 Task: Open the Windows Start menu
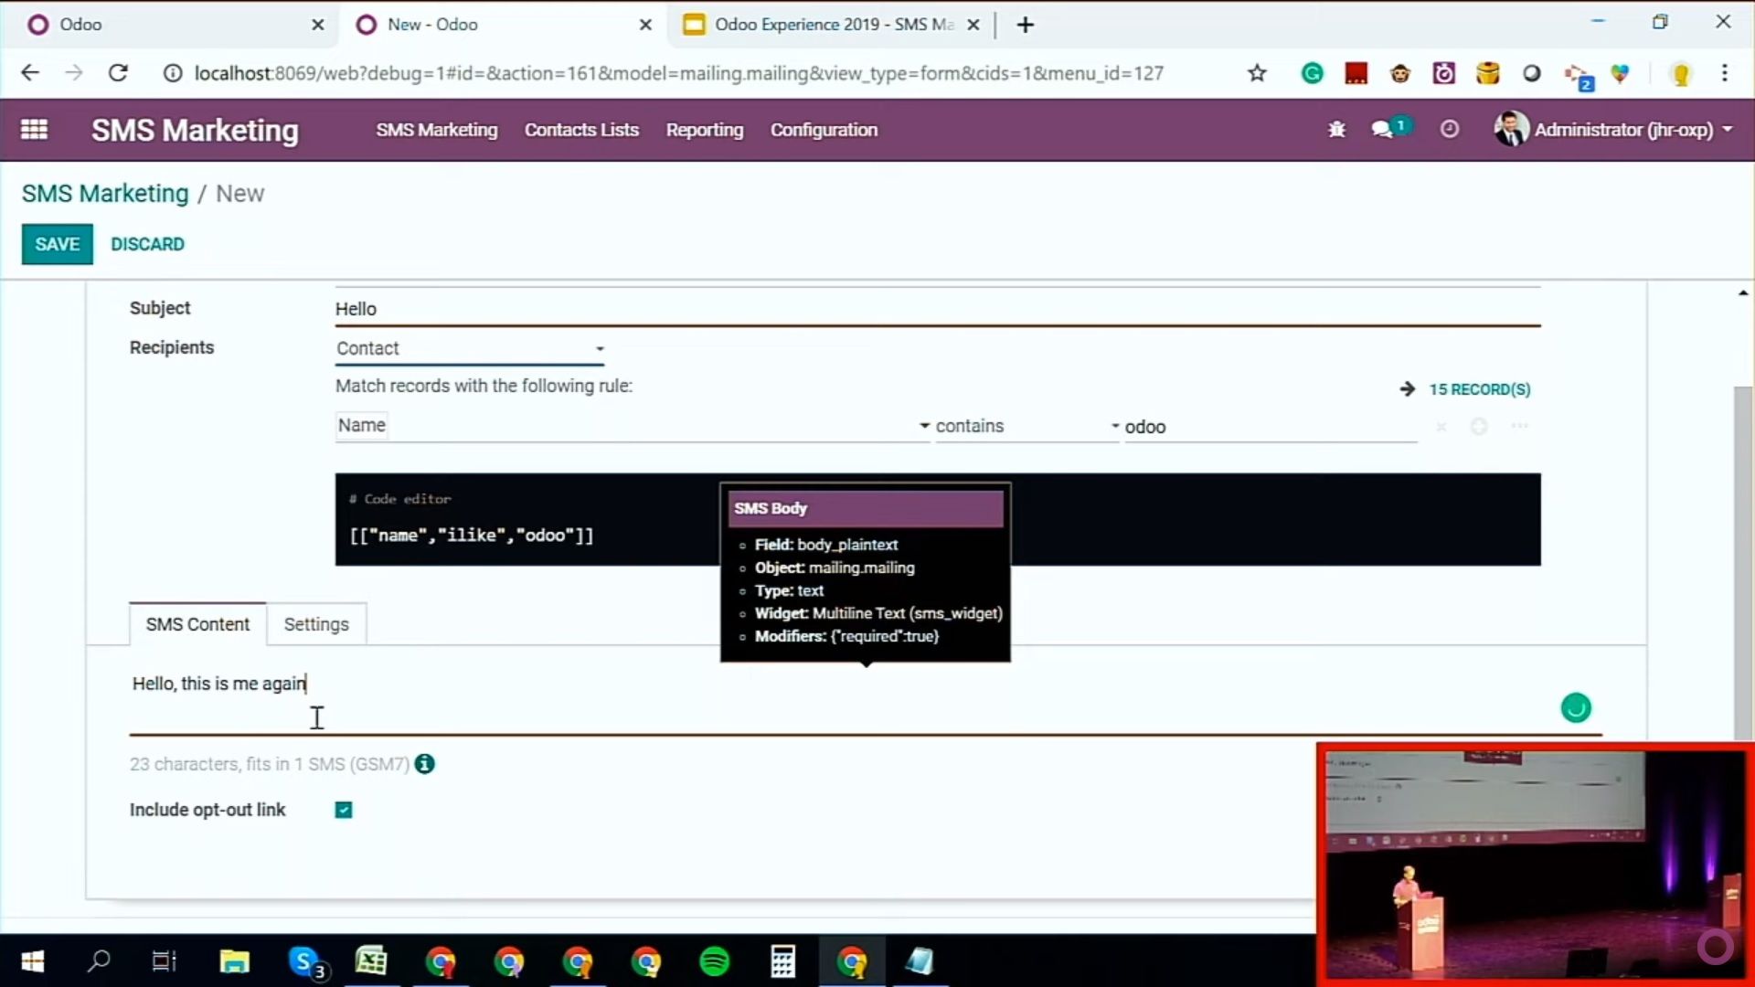tap(33, 961)
